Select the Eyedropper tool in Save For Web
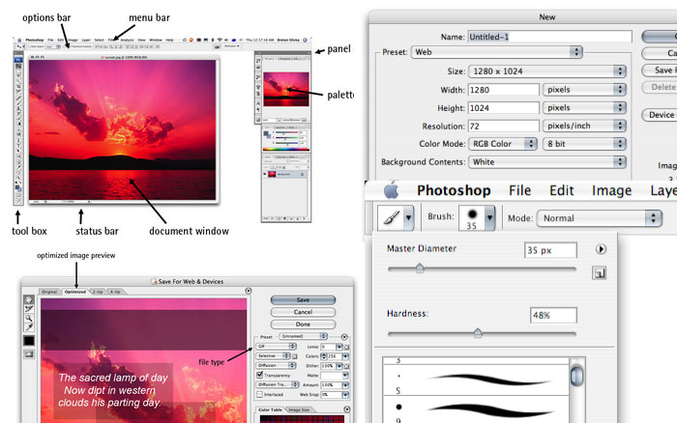 (x=28, y=327)
